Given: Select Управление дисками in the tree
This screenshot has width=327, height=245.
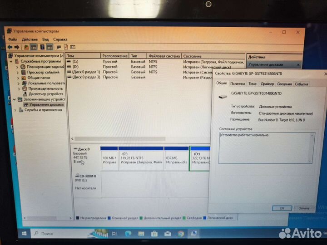Looking at the screenshot, I should click(x=46, y=105).
